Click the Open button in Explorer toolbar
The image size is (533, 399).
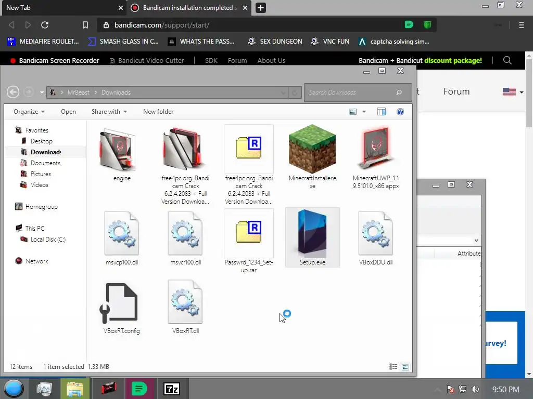68,112
